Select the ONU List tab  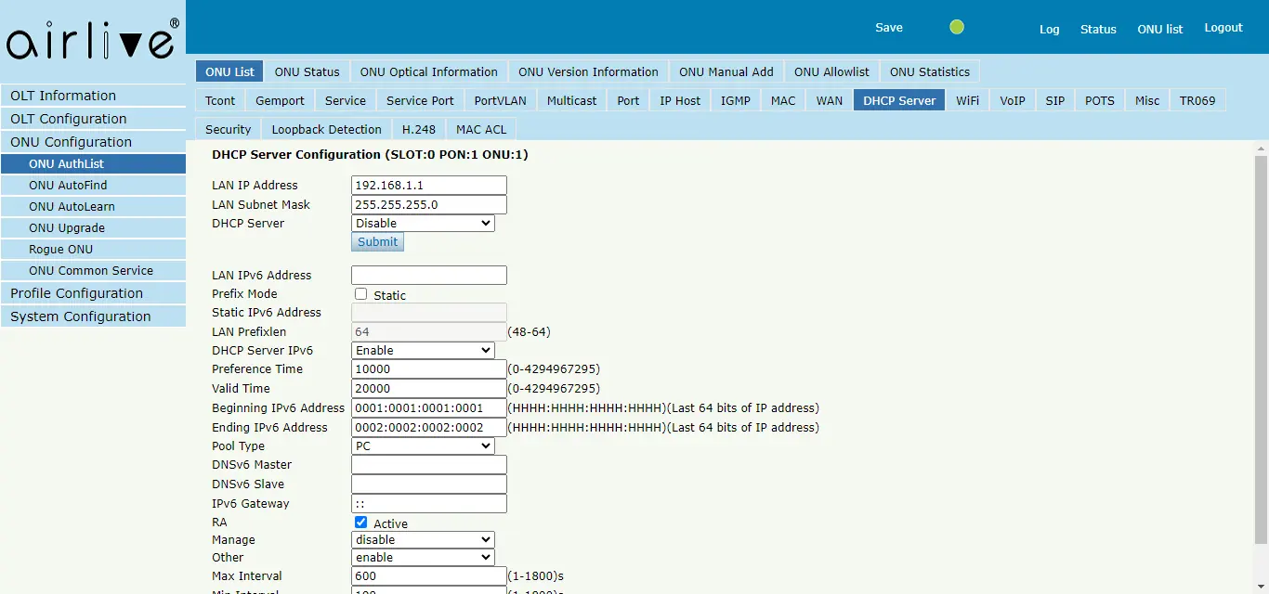coord(229,71)
